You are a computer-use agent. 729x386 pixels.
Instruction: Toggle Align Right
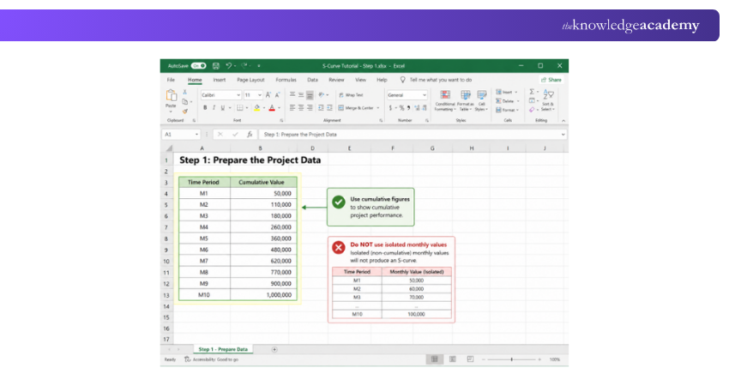pyautogui.click(x=310, y=107)
